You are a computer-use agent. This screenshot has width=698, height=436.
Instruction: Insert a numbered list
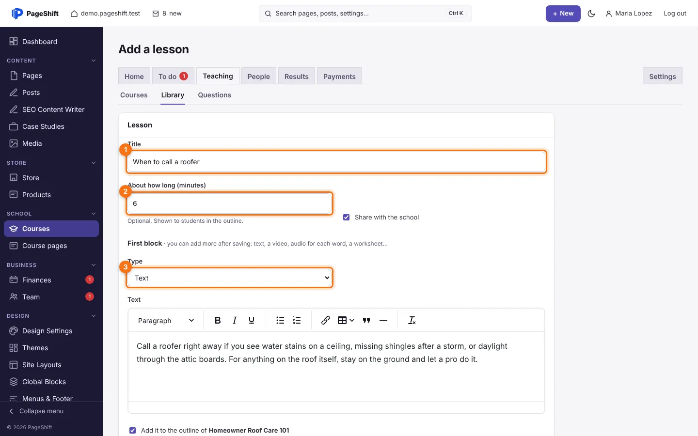pos(297,320)
